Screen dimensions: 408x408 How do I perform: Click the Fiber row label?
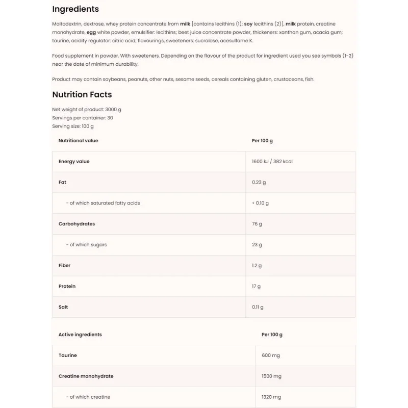pos(64,266)
